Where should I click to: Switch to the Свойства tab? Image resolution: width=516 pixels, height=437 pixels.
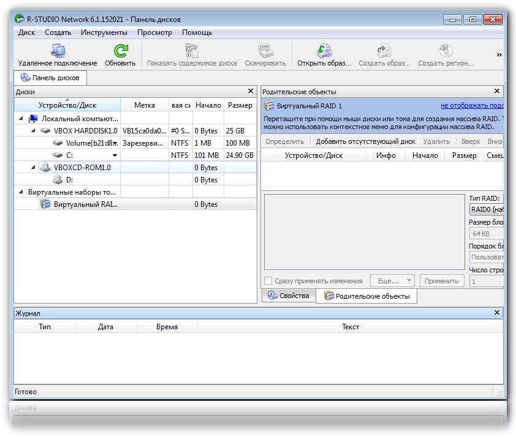point(288,296)
